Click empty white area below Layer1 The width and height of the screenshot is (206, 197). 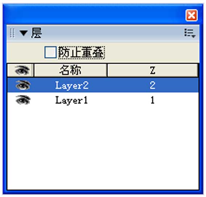tap(103, 147)
